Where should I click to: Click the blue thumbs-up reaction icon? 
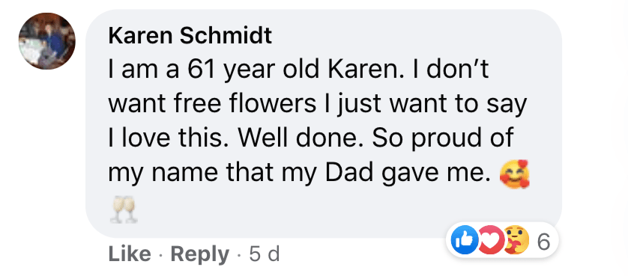(x=465, y=240)
